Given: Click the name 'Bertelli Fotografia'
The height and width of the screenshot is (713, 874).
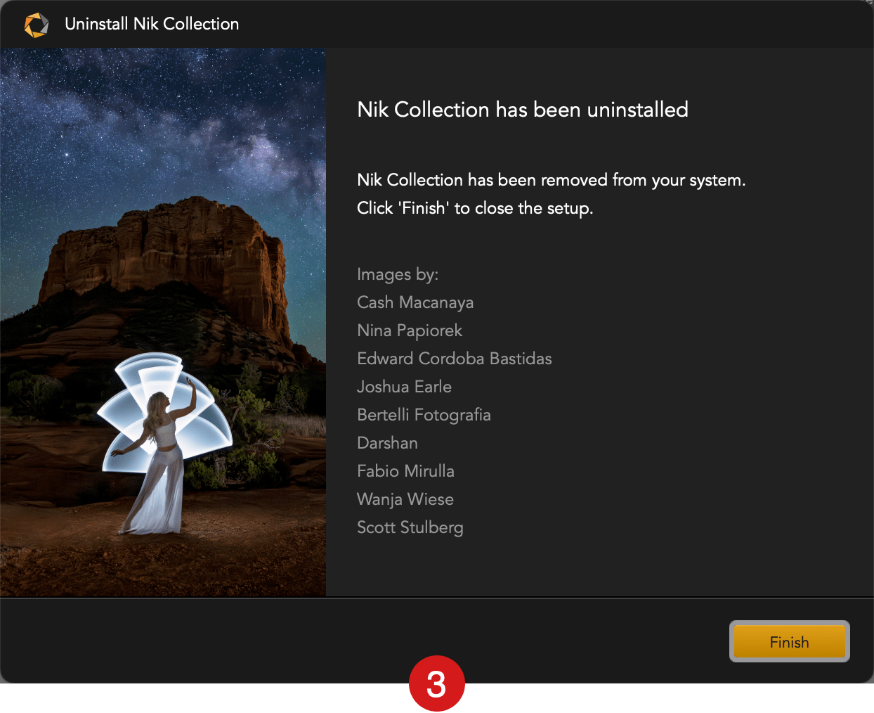Looking at the screenshot, I should pos(424,415).
